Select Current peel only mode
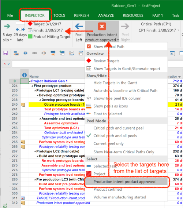Viewport: 183px width, 208px height. (108, 144)
